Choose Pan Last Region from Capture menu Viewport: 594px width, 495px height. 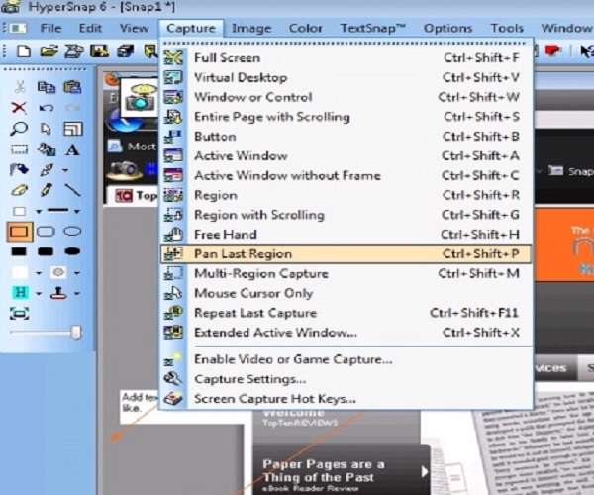(x=346, y=254)
